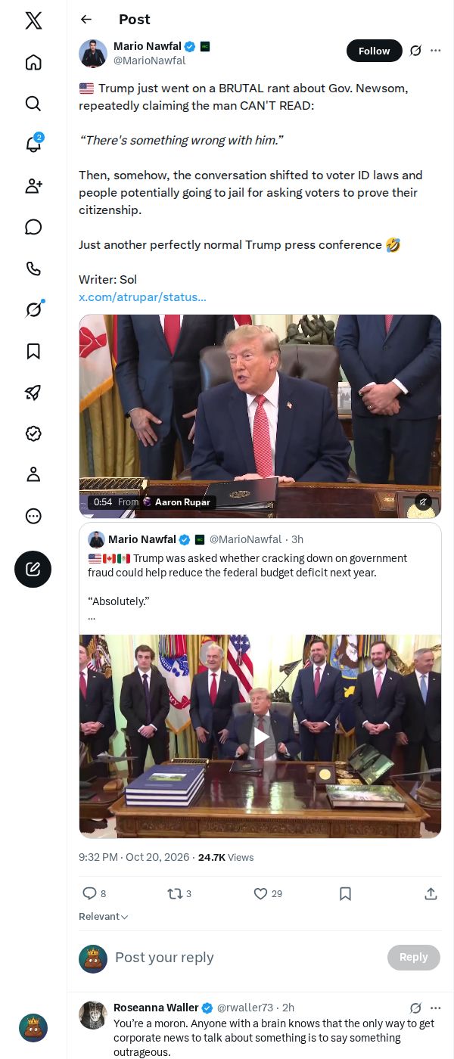Click the compose post button
Image resolution: width=454 pixels, height=1059 pixels.
pyautogui.click(x=33, y=570)
